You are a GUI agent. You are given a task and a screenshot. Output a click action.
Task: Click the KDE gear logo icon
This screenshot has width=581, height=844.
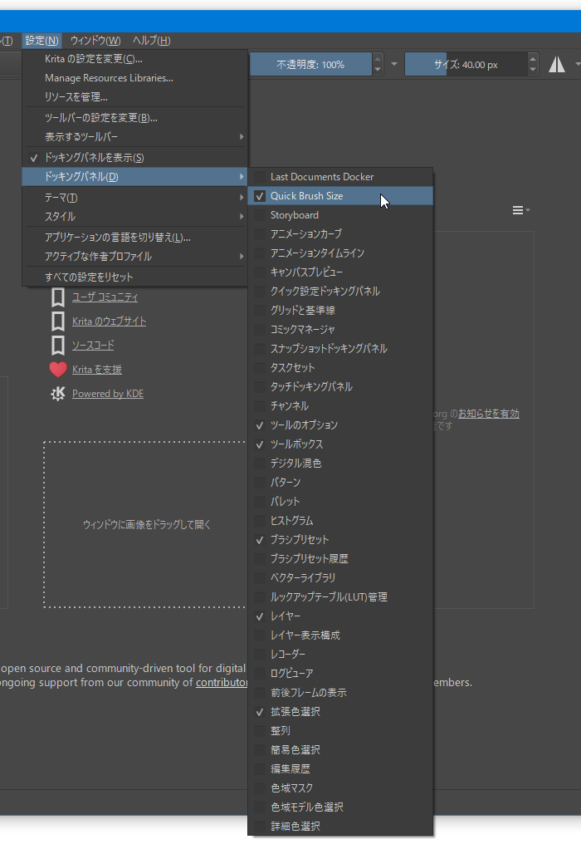pos(58,394)
